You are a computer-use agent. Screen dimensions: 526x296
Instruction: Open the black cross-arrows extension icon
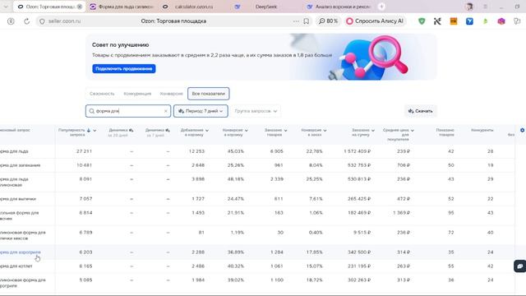click(437, 21)
